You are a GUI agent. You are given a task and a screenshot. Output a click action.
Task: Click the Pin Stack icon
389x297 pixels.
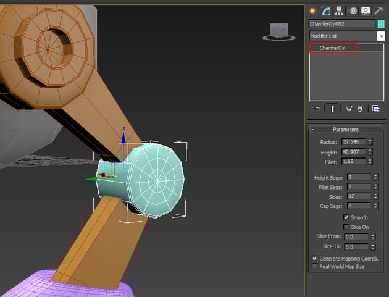(x=316, y=108)
